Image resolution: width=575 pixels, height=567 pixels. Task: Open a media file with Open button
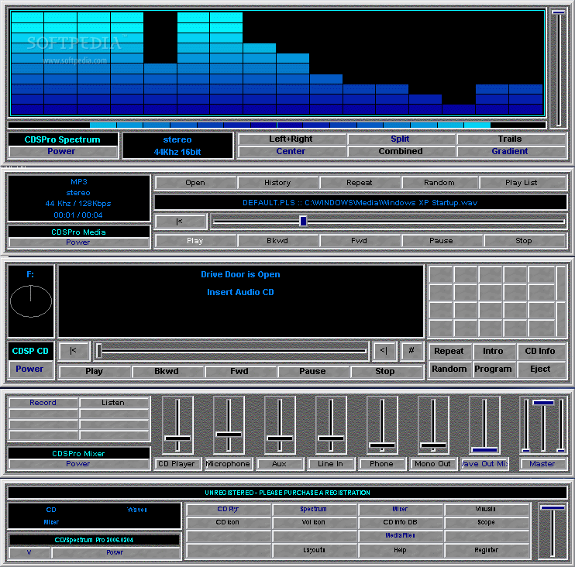click(x=195, y=183)
